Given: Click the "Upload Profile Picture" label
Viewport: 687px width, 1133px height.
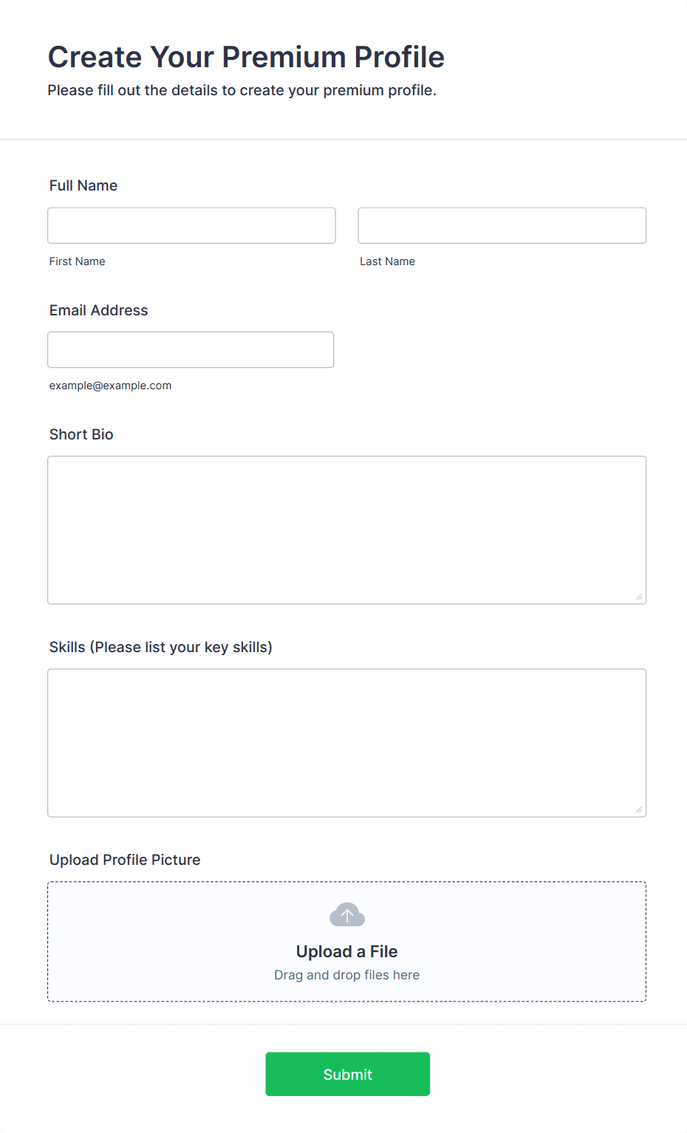Looking at the screenshot, I should (x=125, y=860).
